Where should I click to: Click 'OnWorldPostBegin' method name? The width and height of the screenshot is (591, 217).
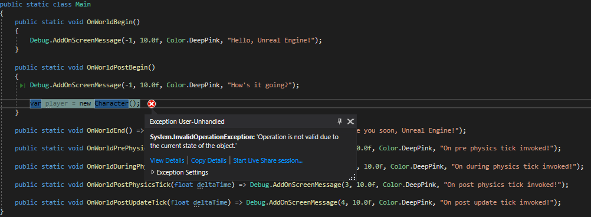[x=117, y=67]
